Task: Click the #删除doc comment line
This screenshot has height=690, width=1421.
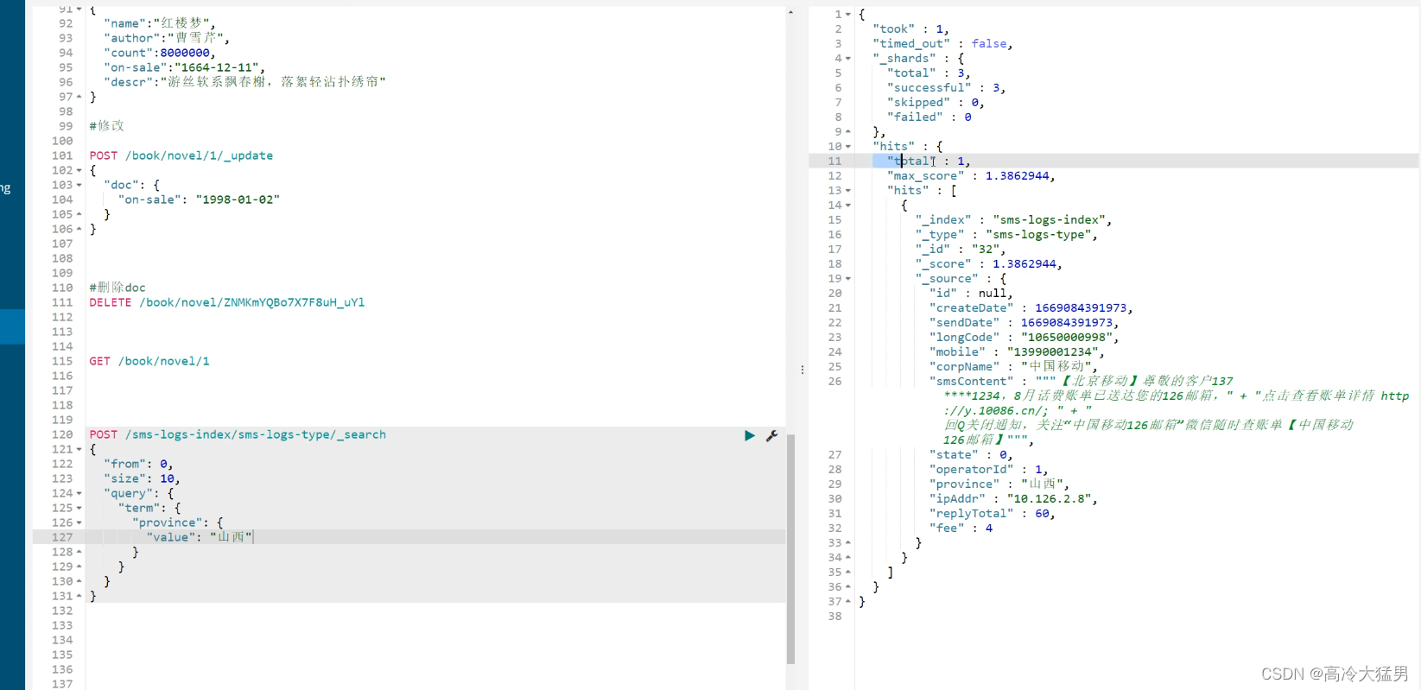Action: click(117, 288)
